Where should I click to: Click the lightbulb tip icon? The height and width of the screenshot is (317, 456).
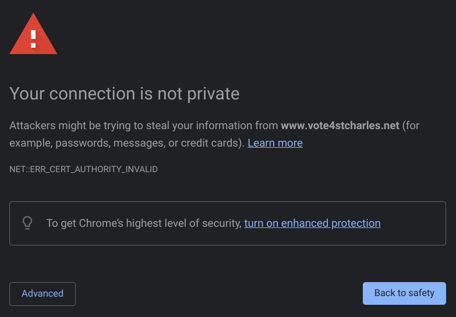[27, 223]
